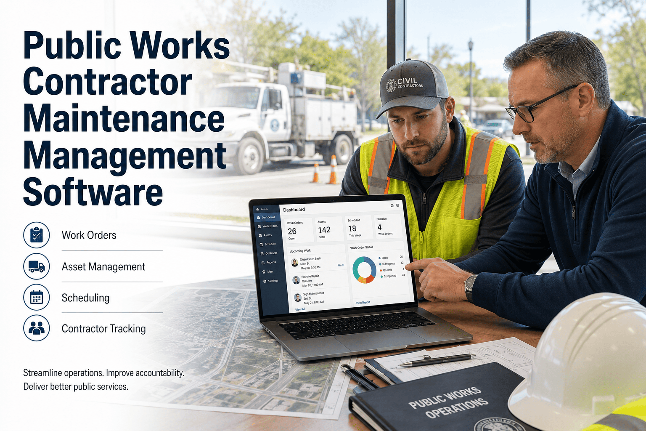The width and height of the screenshot is (646, 431).
Task: Click the May 20, 9:00 AM date text
Action: point(310,268)
